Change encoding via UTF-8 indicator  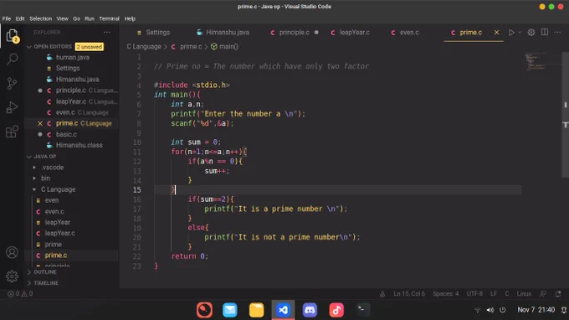(474, 293)
